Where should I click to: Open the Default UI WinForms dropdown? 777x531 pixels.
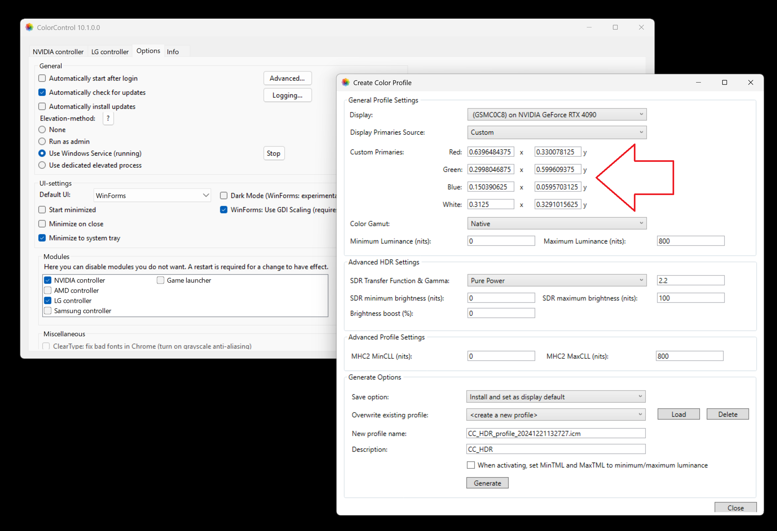152,195
